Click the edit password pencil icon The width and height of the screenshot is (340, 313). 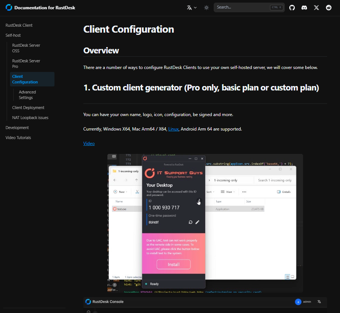point(197,222)
